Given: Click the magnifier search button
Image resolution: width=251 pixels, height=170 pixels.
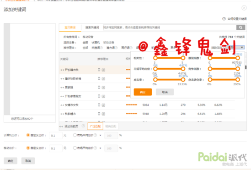Looking at the screenshot, I should click(x=240, y=27).
